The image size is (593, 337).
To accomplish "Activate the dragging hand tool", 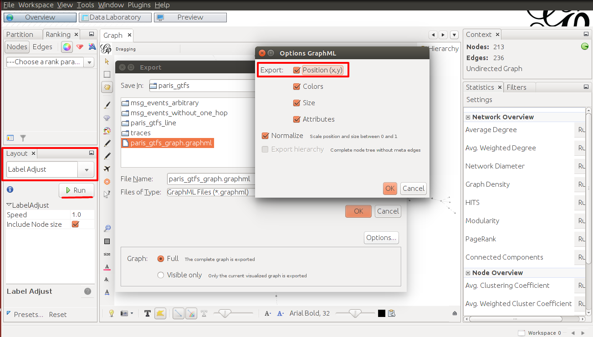I will pos(107,87).
